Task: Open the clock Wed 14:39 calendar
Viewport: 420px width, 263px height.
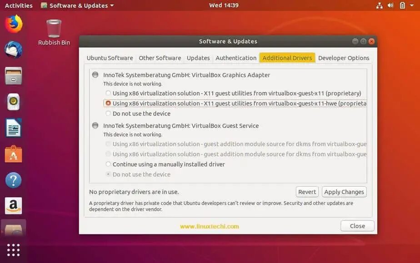Action: 224,5
